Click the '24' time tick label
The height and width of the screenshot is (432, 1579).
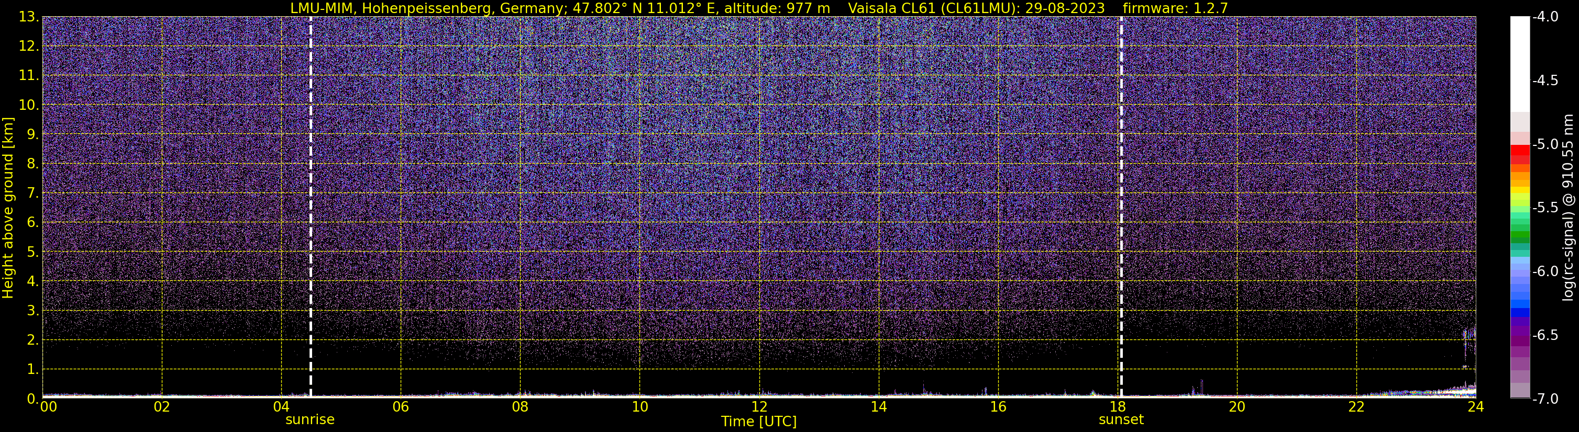tap(1476, 407)
